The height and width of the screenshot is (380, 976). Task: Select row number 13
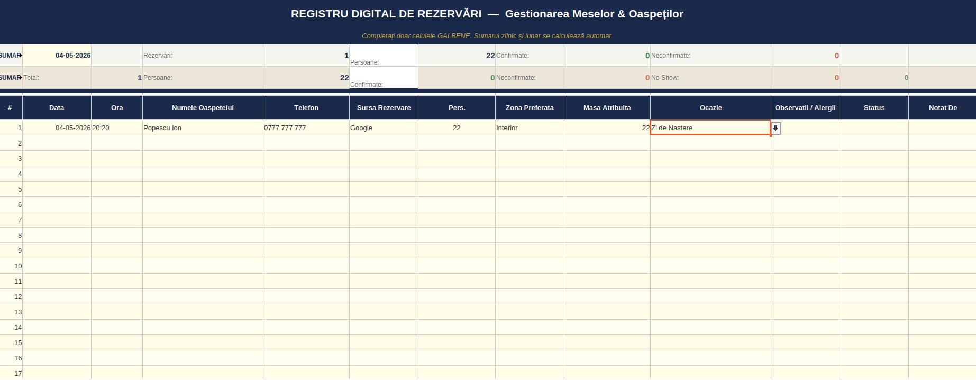pyautogui.click(x=11, y=312)
